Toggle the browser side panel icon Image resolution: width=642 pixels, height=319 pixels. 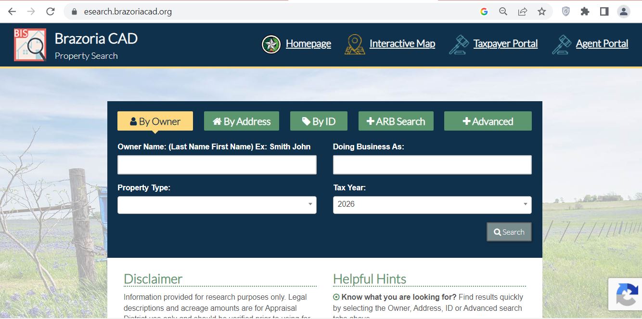pos(604,12)
